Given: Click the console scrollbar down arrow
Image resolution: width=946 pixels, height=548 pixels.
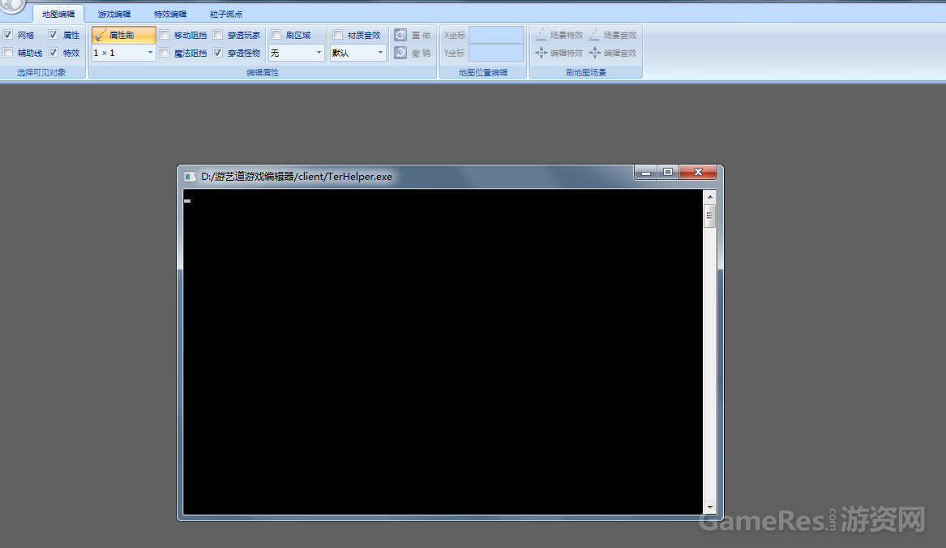Looking at the screenshot, I should pyautogui.click(x=710, y=507).
